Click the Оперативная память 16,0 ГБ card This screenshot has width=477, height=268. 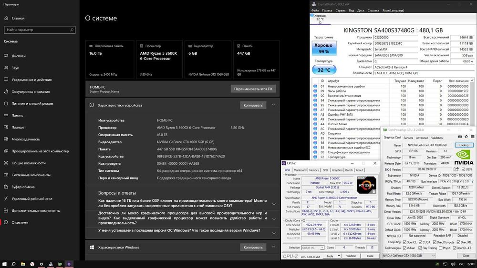click(110, 60)
